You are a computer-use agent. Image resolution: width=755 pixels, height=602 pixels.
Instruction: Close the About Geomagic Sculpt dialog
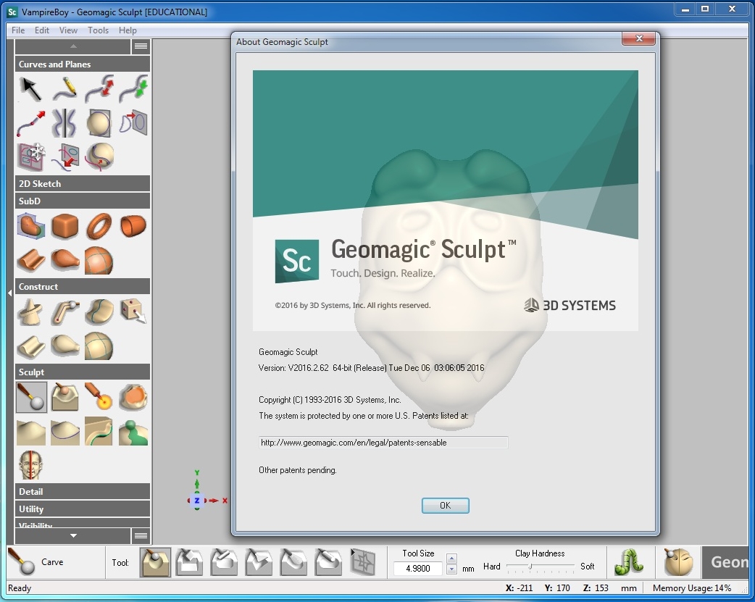[639, 38]
